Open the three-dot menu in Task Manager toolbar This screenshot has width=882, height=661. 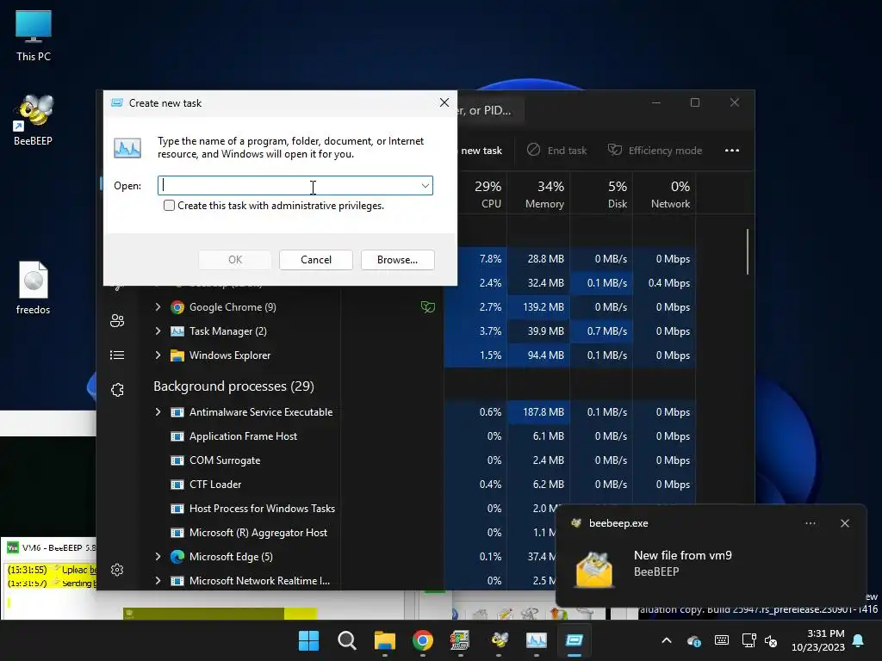click(x=732, y=150)
